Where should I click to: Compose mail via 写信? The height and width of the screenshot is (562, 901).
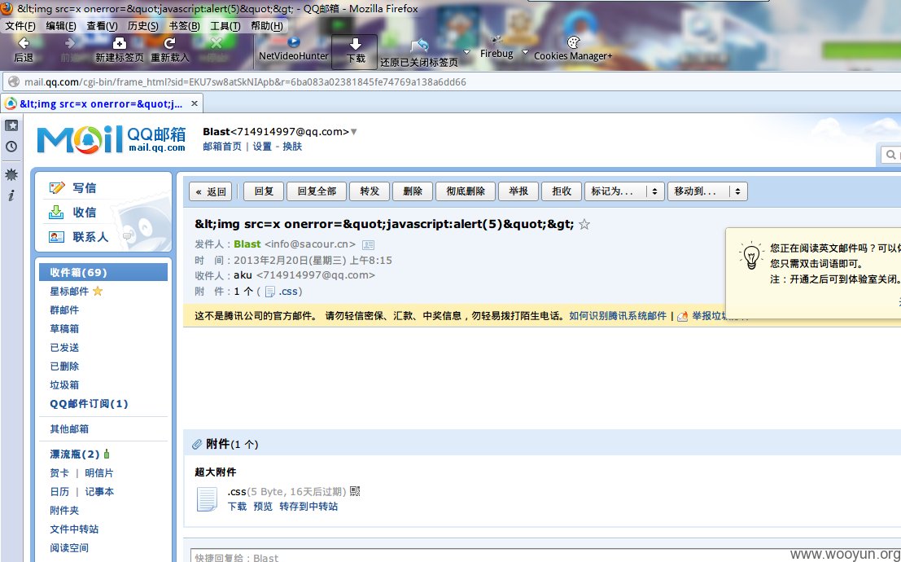coord(84,188)
